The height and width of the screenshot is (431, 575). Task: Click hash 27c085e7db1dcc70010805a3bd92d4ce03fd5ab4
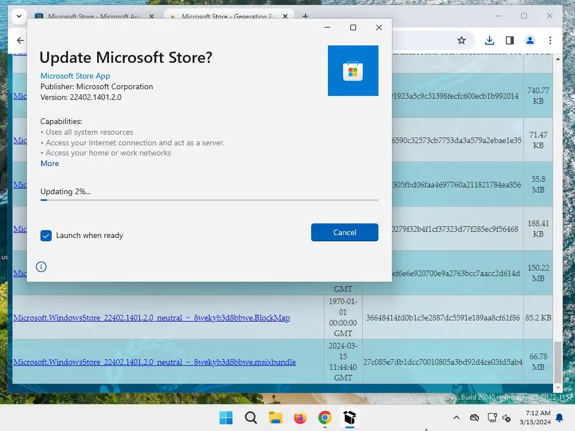(x=442, y=362)
